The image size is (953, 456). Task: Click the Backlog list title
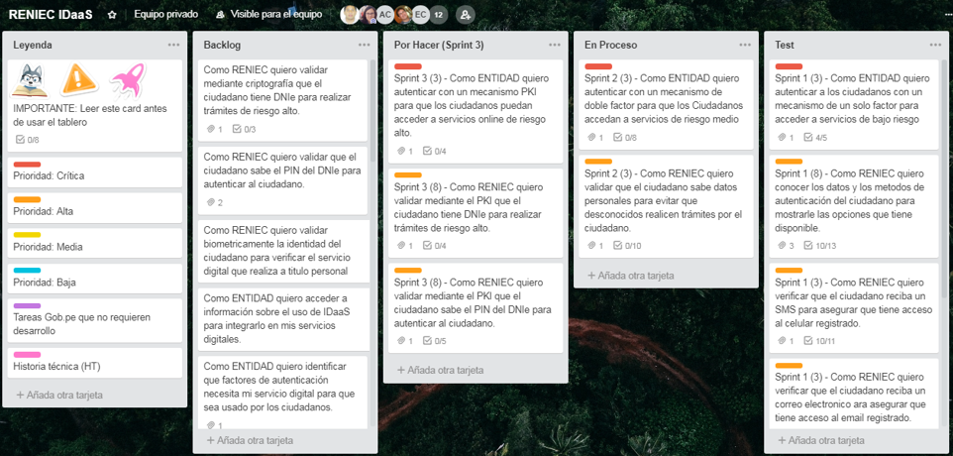click(x=222, y=45)
